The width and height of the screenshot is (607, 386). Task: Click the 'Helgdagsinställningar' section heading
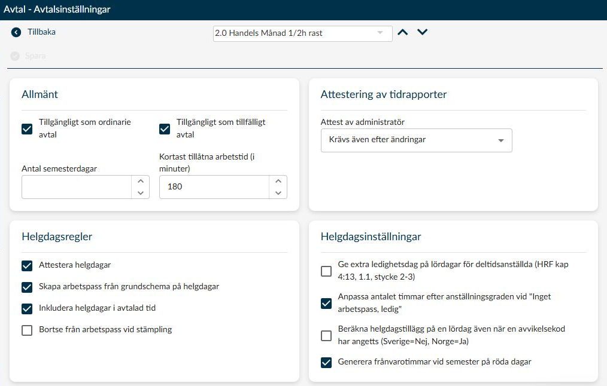pos(371,237)
